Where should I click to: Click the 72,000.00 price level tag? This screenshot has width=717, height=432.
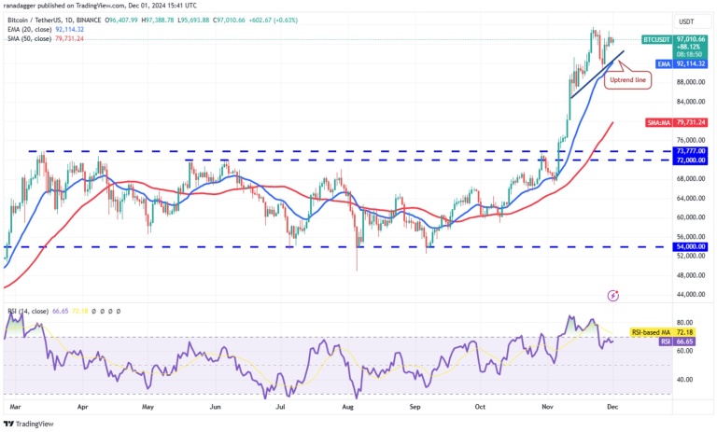click(x=689, y=160)
